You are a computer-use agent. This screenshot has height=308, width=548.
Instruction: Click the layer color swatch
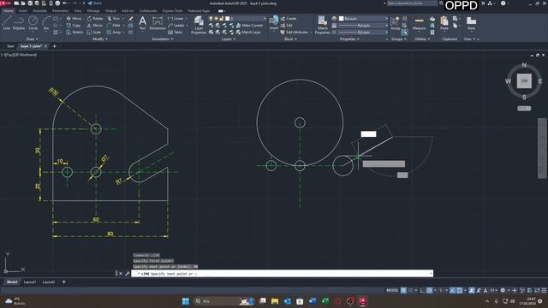[x=228, y=19]
